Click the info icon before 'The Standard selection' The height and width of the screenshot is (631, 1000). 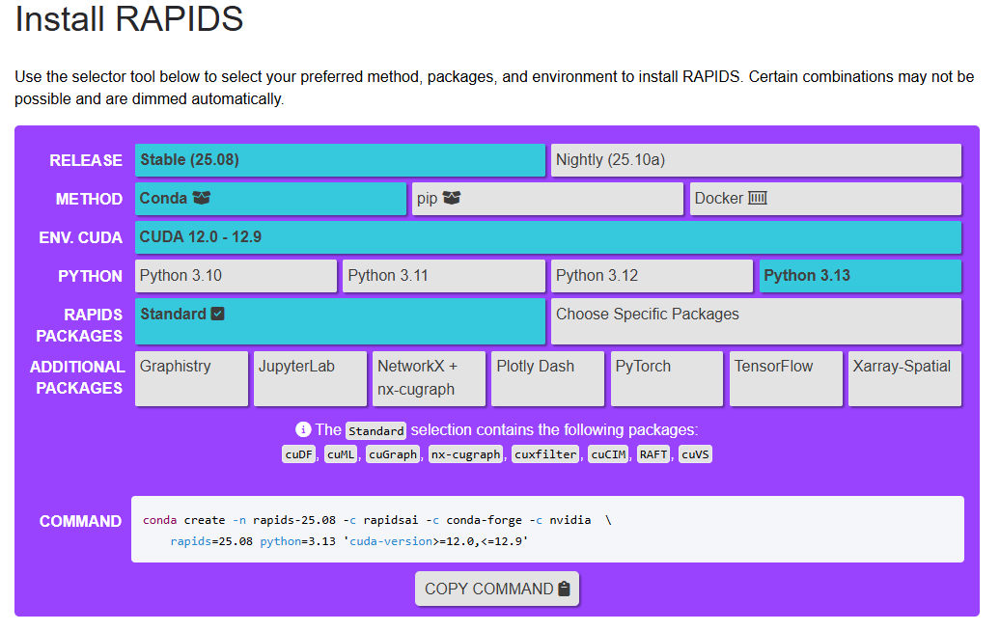(x=303, y=429)
